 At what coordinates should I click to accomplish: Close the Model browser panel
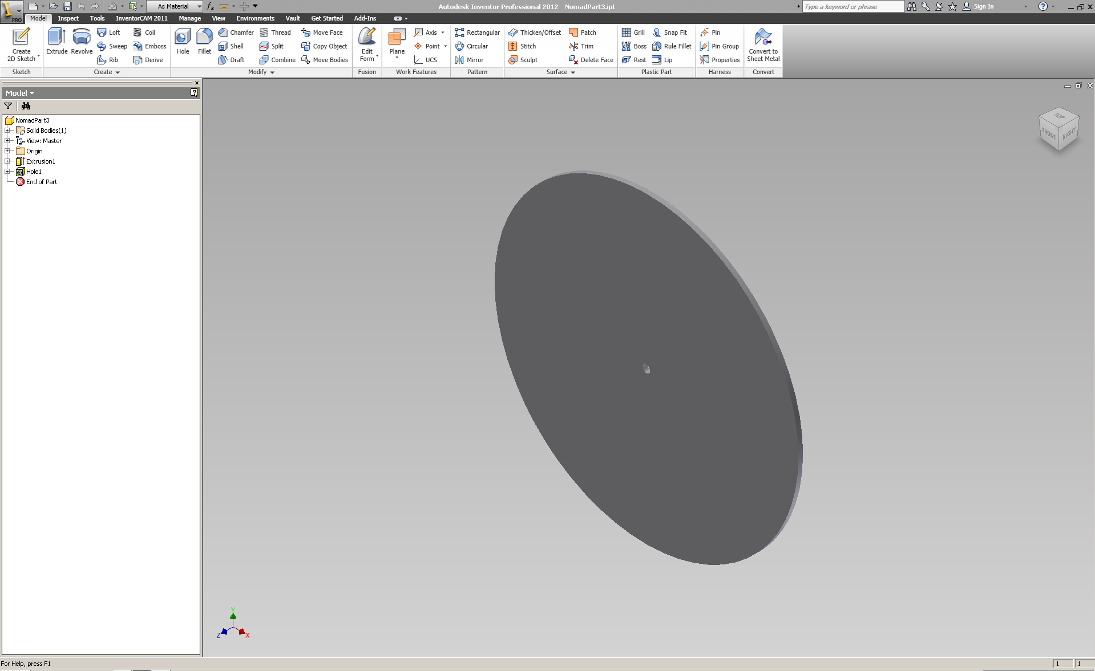click(x=197, y=83)
